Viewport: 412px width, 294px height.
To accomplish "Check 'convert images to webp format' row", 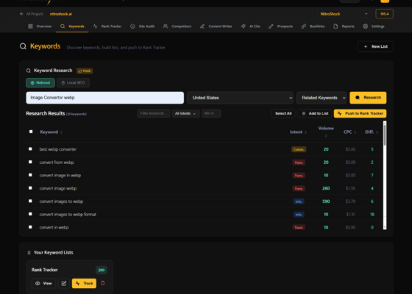I will tap(30, 214).
